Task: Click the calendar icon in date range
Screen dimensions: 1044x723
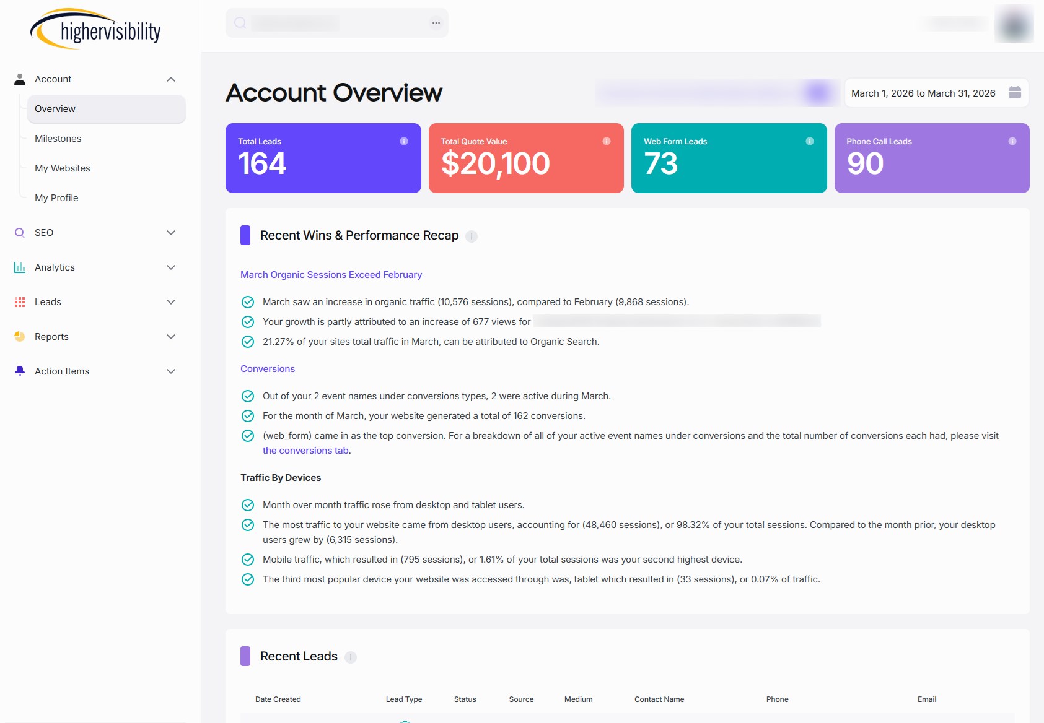Action: coord(1014,93)
